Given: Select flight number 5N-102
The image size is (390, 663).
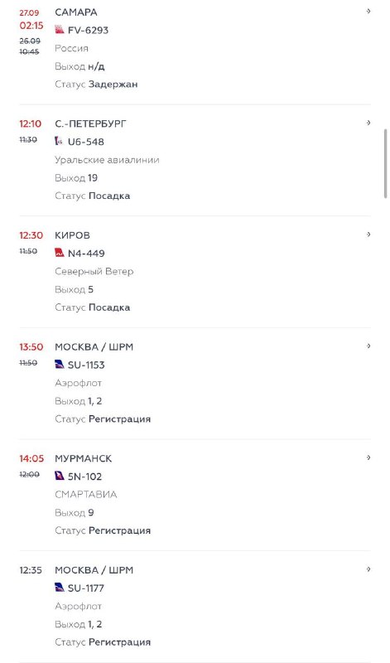Looking at the screenshot, I should pos(85,477).
